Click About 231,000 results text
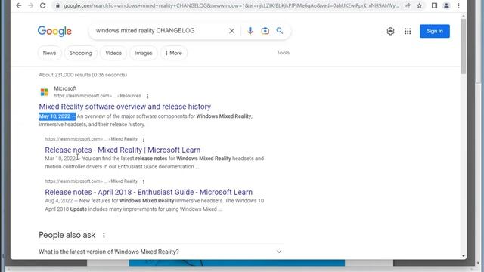The height and width of the screenshot is (272, 484). (x=82, y=75)
